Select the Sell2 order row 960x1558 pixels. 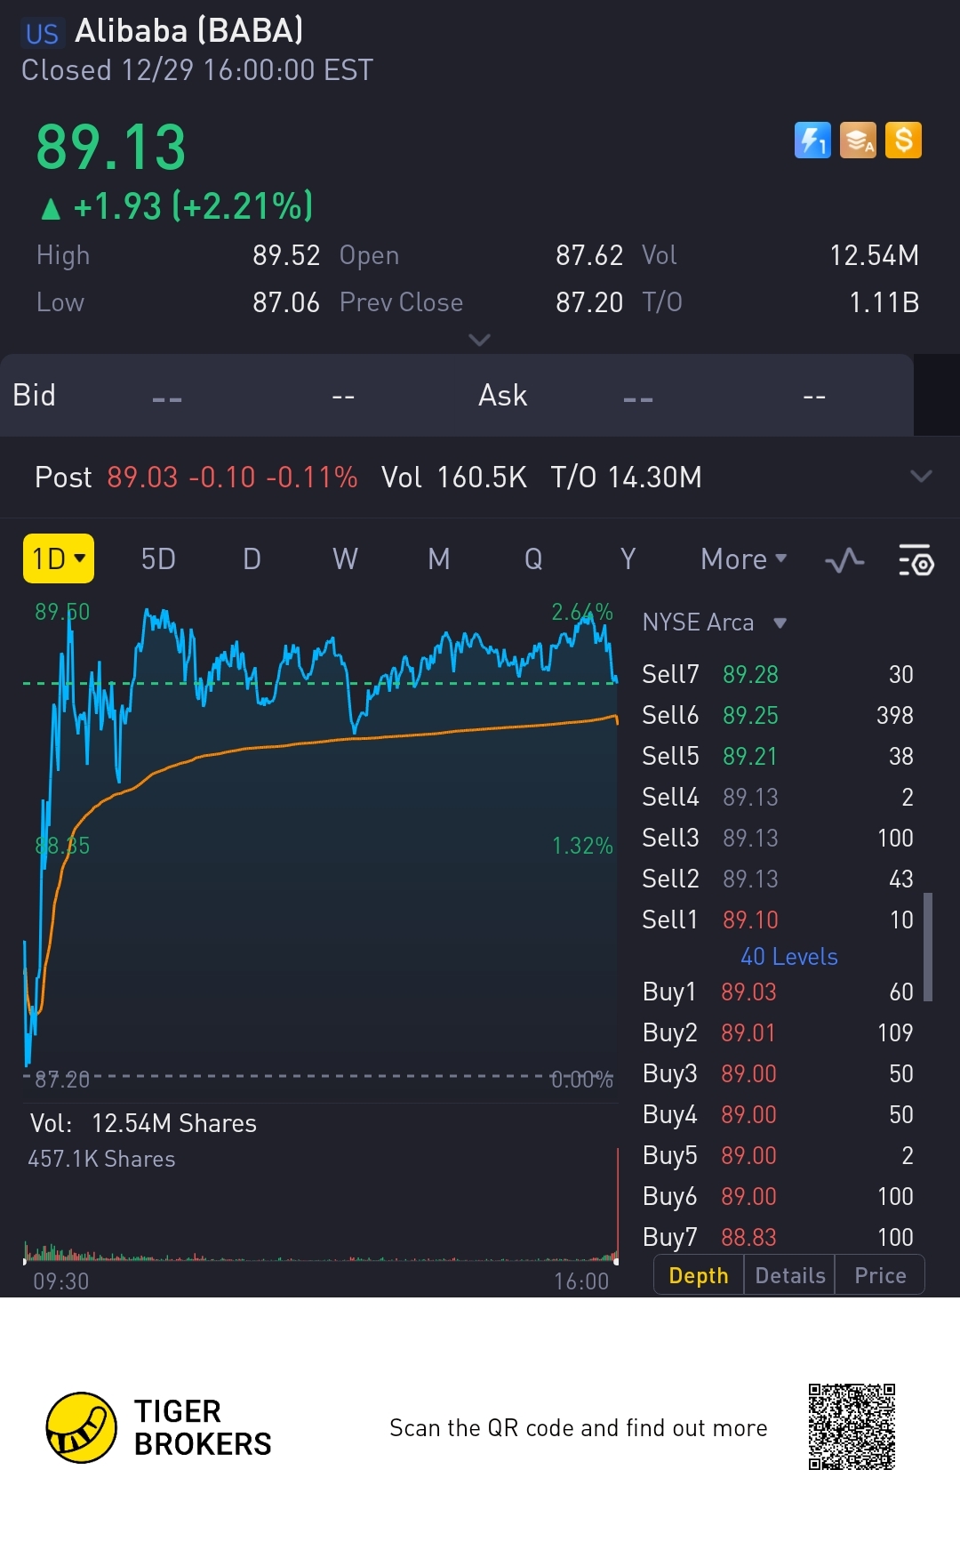(x=778, y=879)
